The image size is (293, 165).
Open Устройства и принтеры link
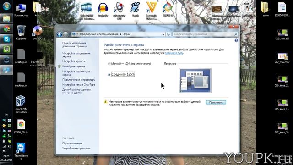(x=76, y=148)
